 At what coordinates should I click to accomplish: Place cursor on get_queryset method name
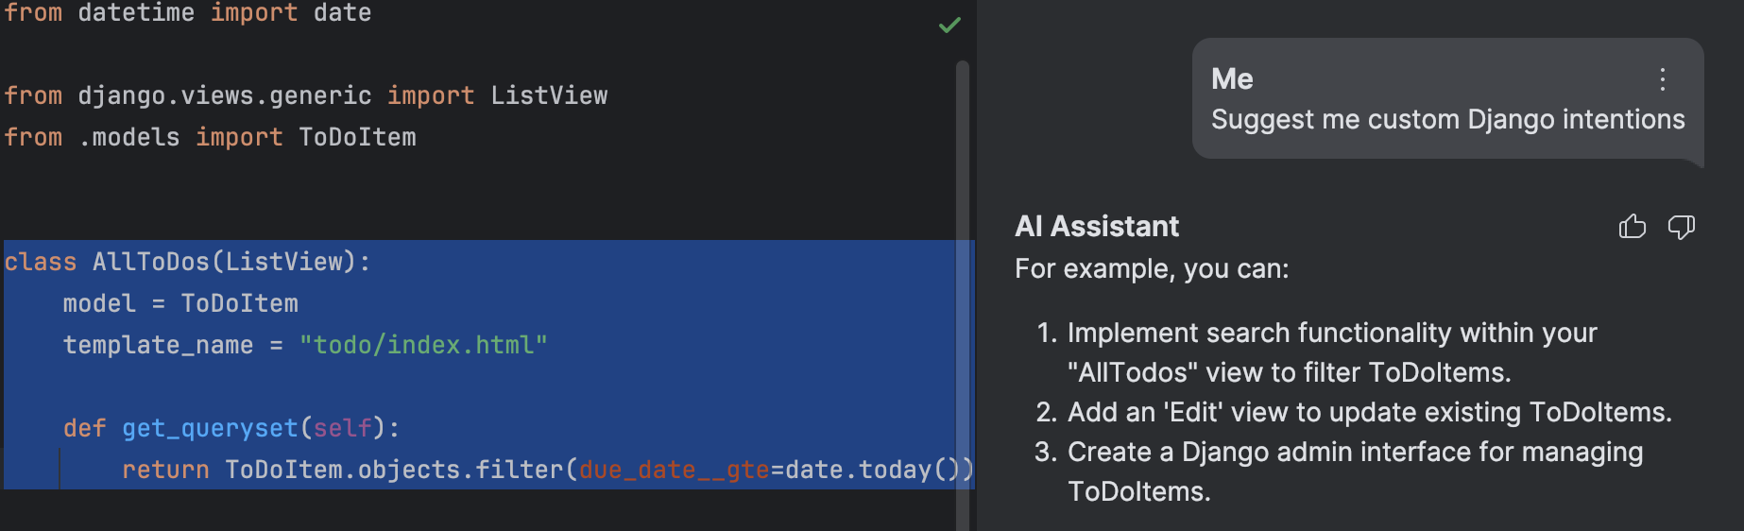tap(210, 428)
